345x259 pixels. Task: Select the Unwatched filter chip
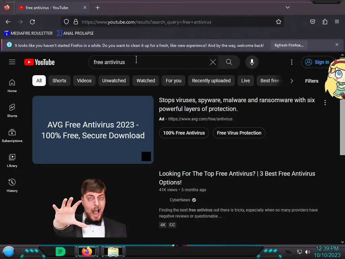(114, 81)
